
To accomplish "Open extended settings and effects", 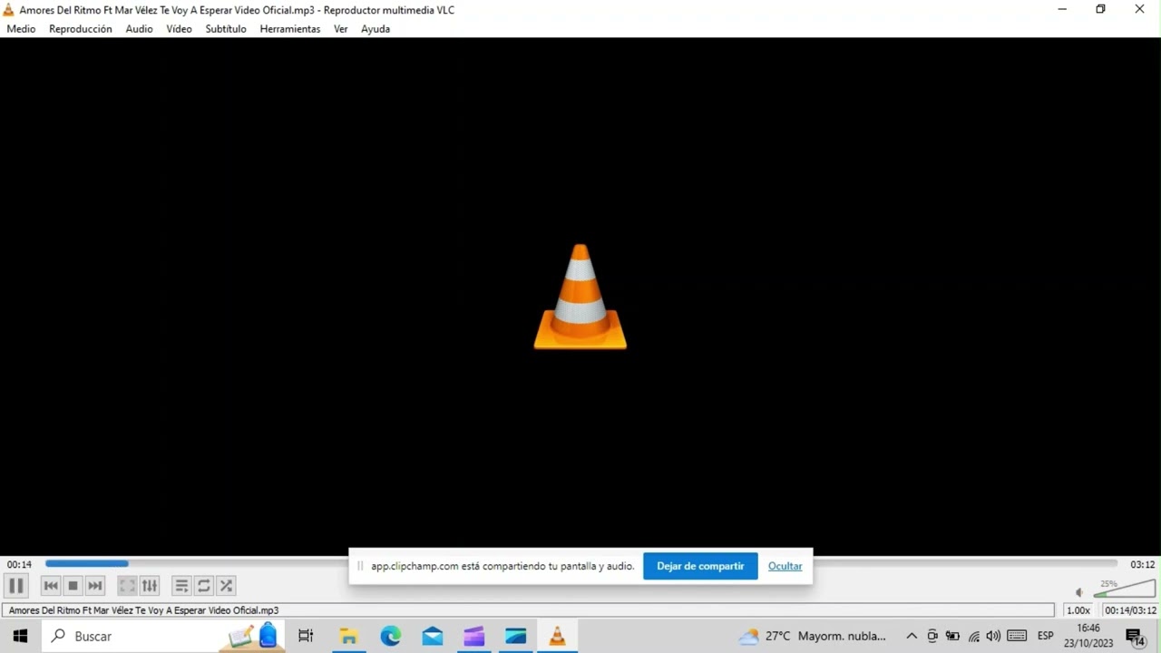I will (150, 586).
